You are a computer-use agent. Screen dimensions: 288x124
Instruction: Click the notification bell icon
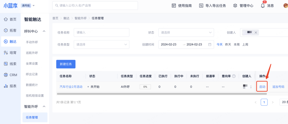[x=263, y=6]
